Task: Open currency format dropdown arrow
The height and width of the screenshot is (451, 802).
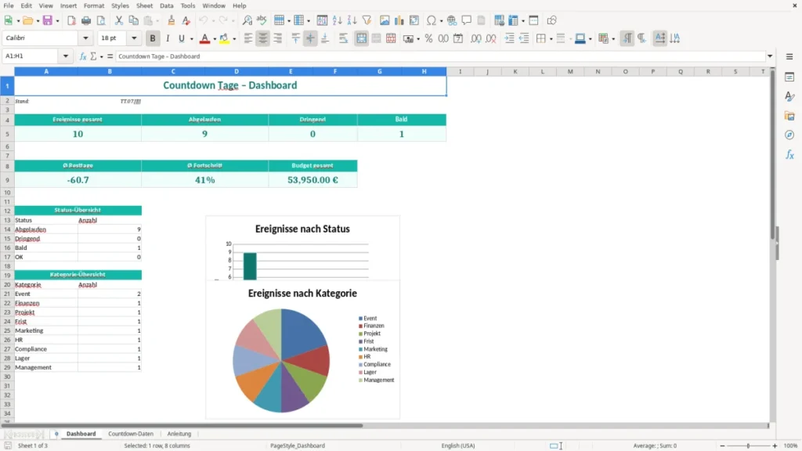Action: [x=418, y=39]
